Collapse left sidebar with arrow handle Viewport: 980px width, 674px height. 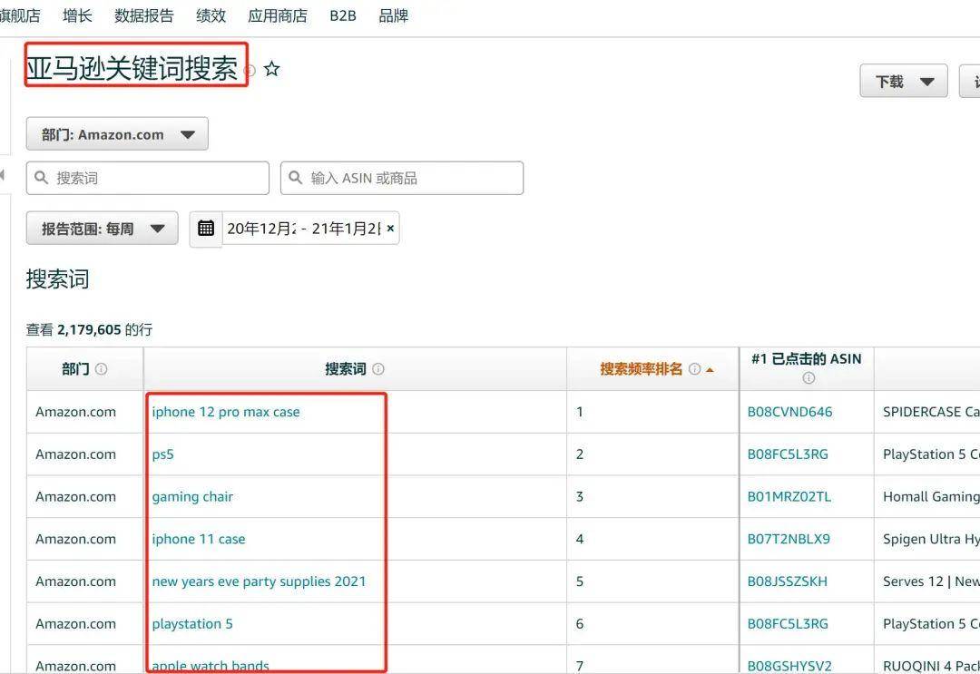pos(3,175)
